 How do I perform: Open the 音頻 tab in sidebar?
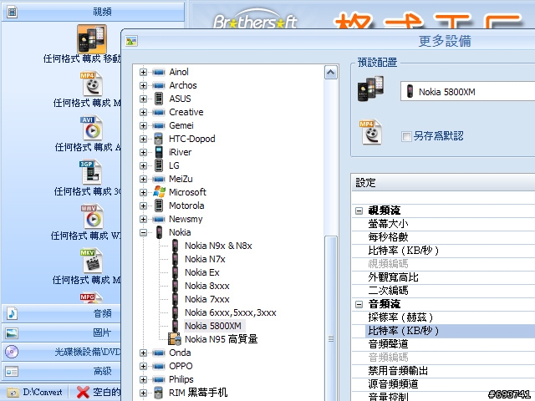click(x=62, y=313)
